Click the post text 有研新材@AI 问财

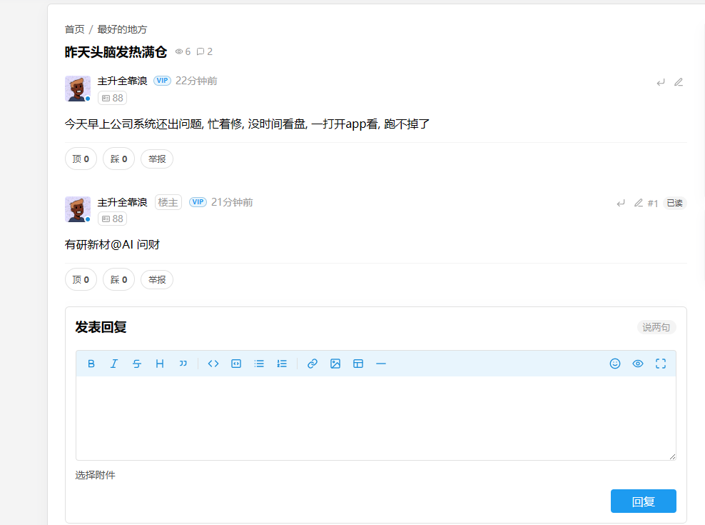[113, 244]
